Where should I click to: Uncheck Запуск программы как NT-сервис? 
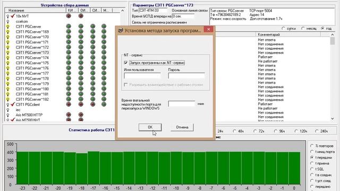[125, 63]
